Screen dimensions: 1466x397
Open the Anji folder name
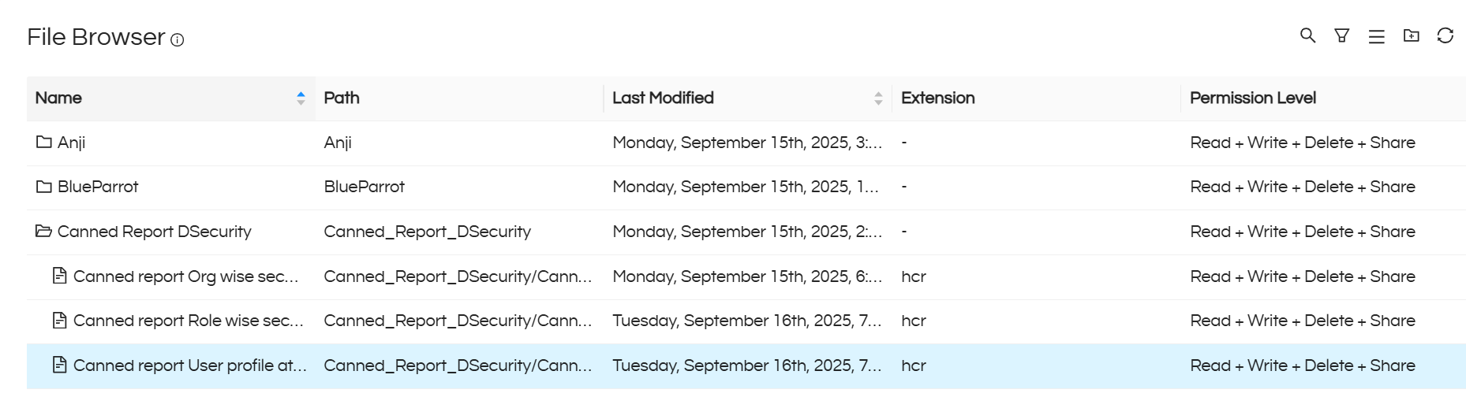tap(71, 143)
